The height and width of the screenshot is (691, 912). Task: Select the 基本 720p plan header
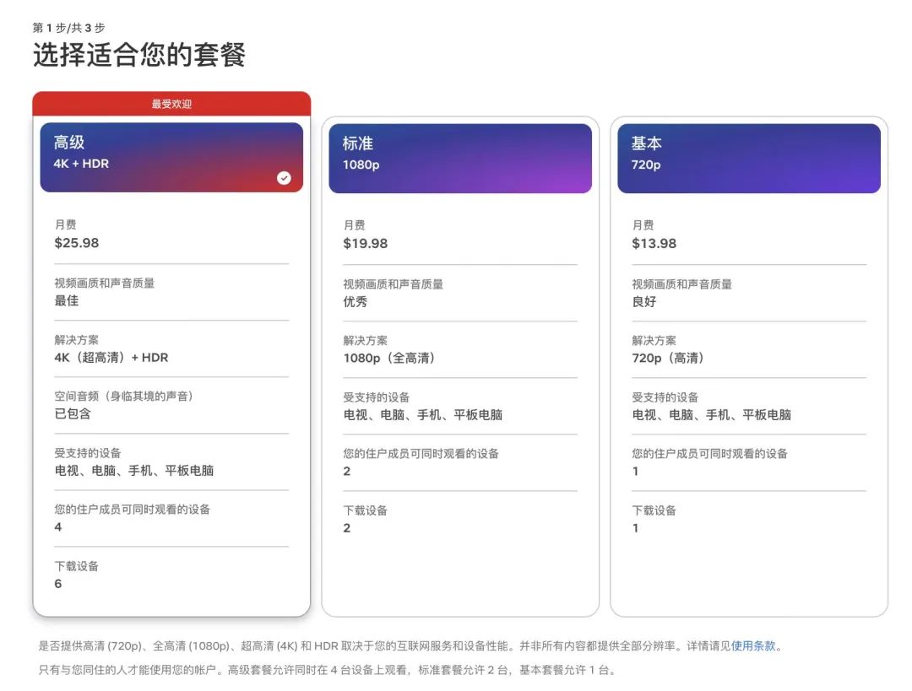(x=748, y=158)
